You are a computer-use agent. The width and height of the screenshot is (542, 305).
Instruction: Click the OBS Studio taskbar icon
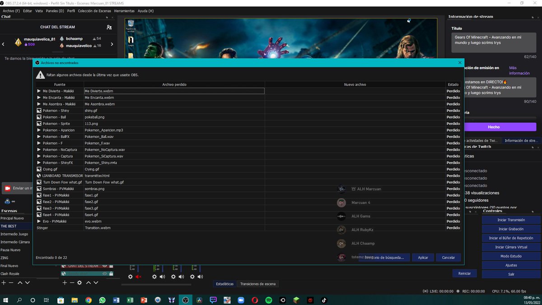point(185,300)
